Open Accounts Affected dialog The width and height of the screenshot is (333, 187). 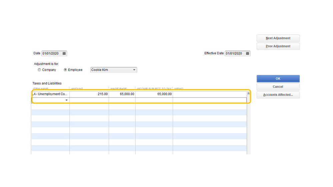click(278, 95)
